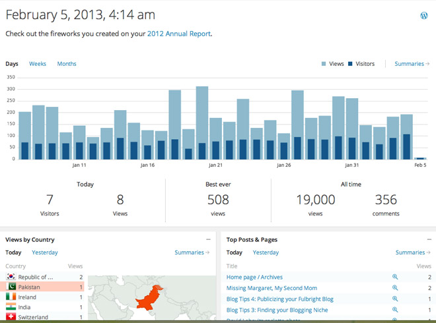Click magnifier icon for Blog Tips 3
This screenshot has height=323, width=436.
click(x=395, y=309)
